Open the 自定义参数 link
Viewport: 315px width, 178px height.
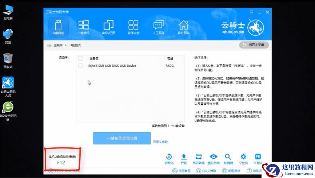pos(160,142)
